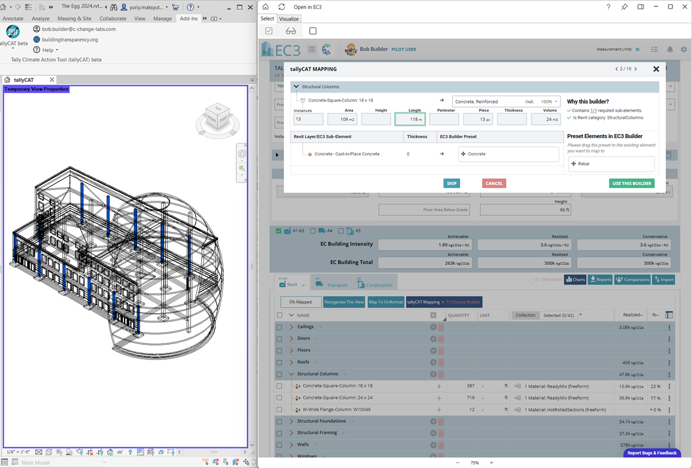Close the tallyCAT Mapping dialog
Viewport: 692px width, 468px height.
pyautogui.click(x=656, y=69)
